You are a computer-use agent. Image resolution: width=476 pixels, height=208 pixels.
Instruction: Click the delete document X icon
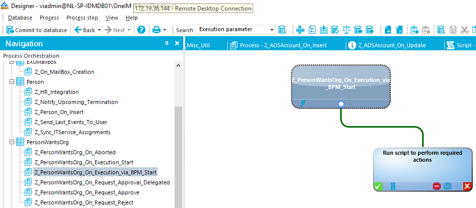399,30
